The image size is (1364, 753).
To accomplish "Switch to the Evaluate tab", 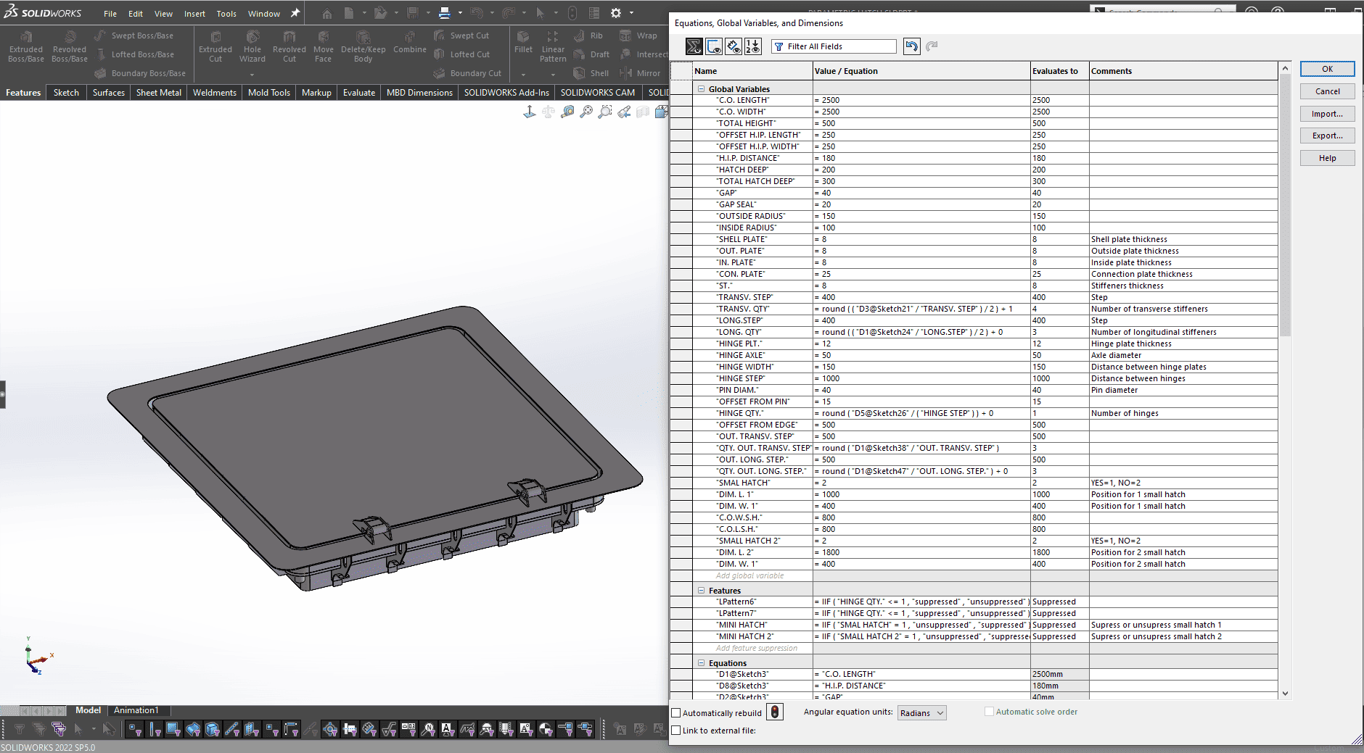I will point(358,93).
